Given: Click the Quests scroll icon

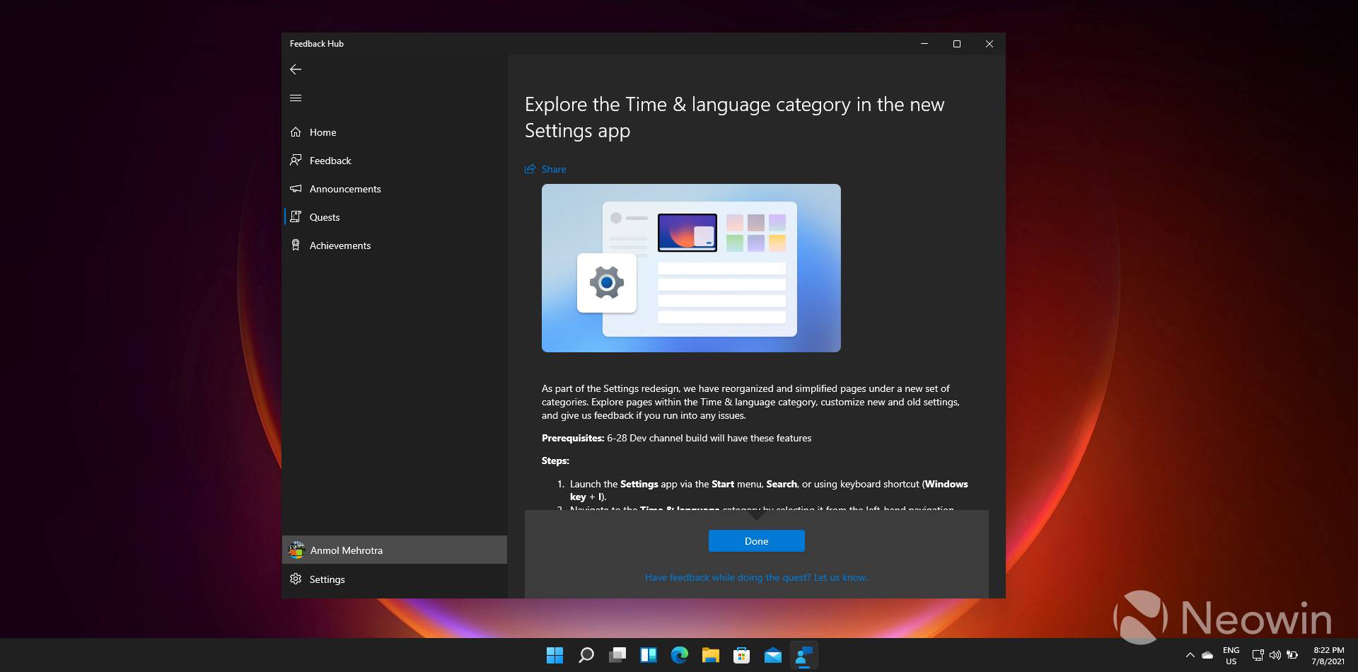Looking at the screenshot, I should click(296, 217).
